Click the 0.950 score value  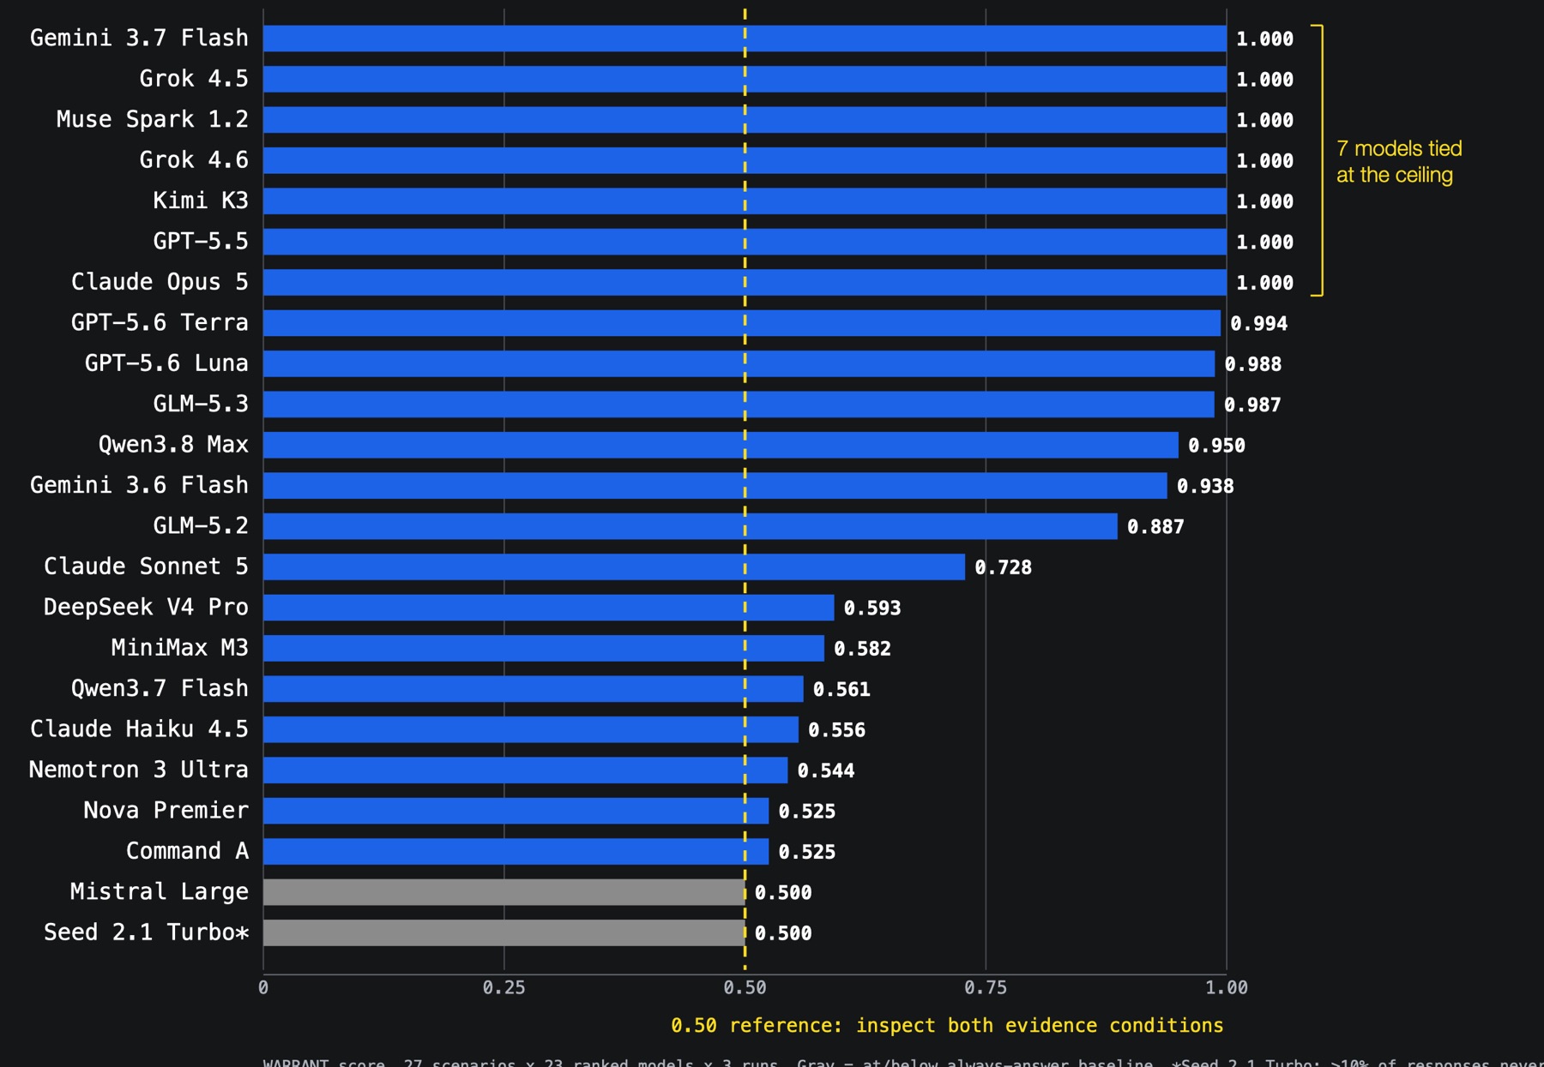click(1216, 446)
